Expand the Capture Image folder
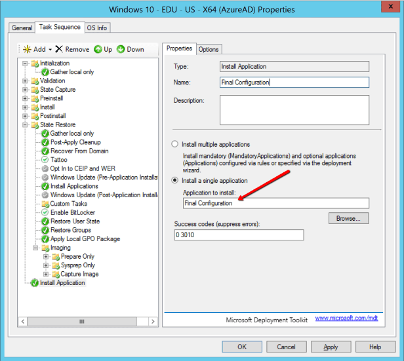Screen dimensions: 404x361 47,274
